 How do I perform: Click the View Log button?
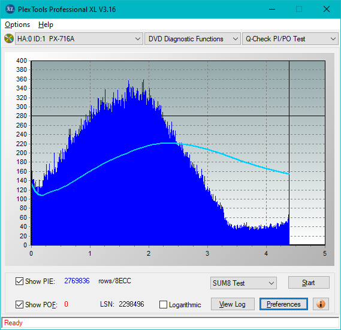pos(233,304)
